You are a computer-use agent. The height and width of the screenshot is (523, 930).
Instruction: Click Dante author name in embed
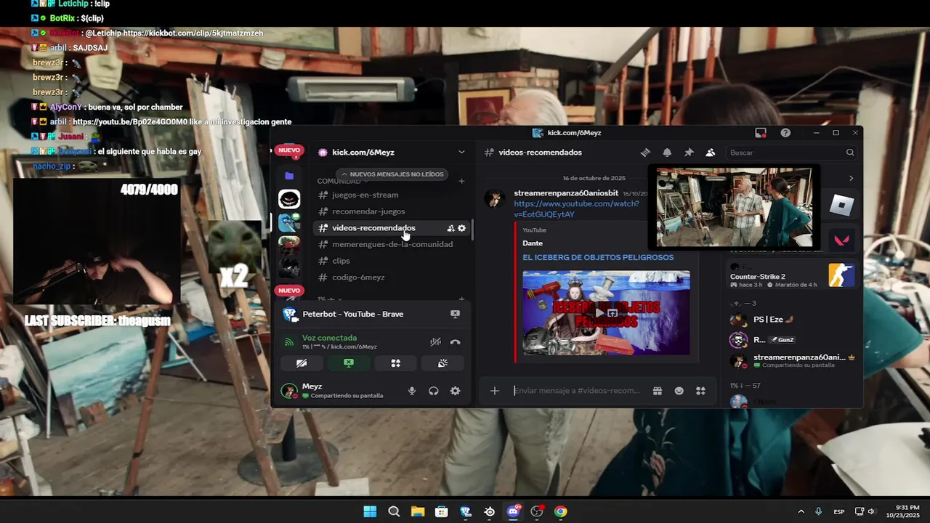[x=533, y=243]
